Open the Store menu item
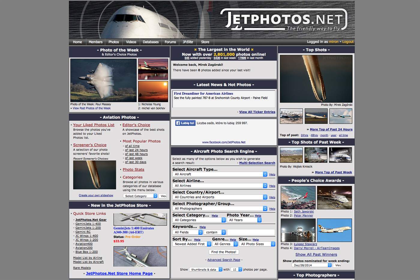Viewport: 420px width, 280px height. [x=205, y=42]
